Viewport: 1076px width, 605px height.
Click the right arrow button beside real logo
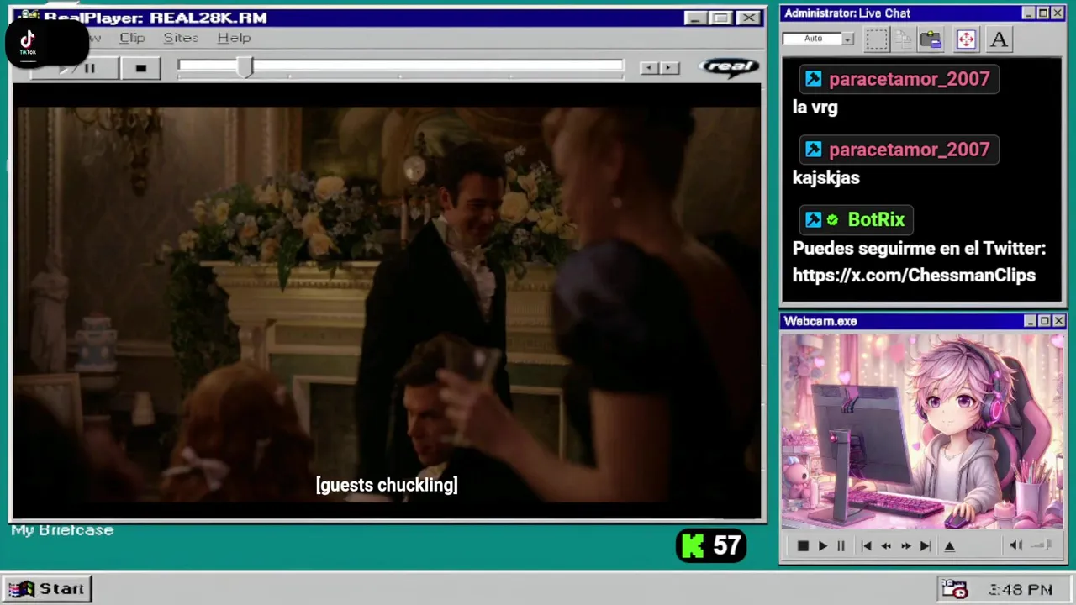pyautogui.click(x=669, y=68)
